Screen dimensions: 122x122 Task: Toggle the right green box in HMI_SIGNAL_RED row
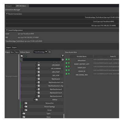click(x=69, y=74)
